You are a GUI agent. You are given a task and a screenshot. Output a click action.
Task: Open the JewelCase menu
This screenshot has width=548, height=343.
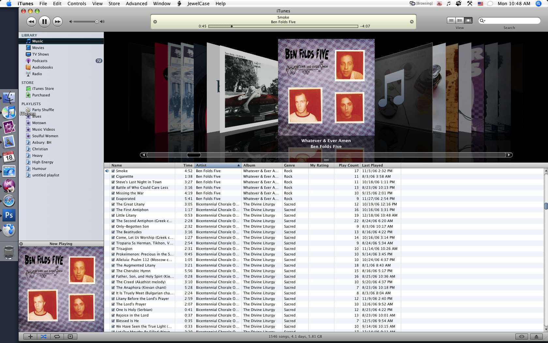198,4
